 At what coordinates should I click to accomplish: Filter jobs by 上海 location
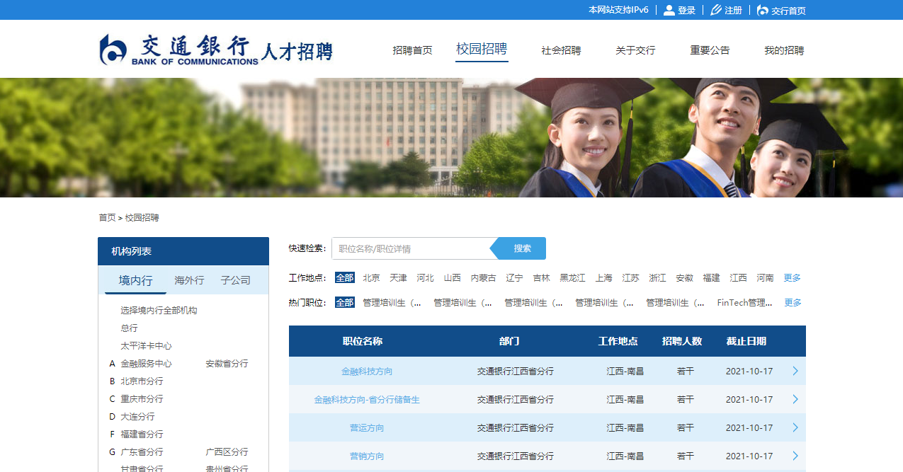coord(603,277)
